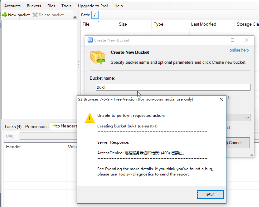The width and height of the screenshot is (259, 207).
Task: Click the URL input field
Action: (x=48, y=136)
